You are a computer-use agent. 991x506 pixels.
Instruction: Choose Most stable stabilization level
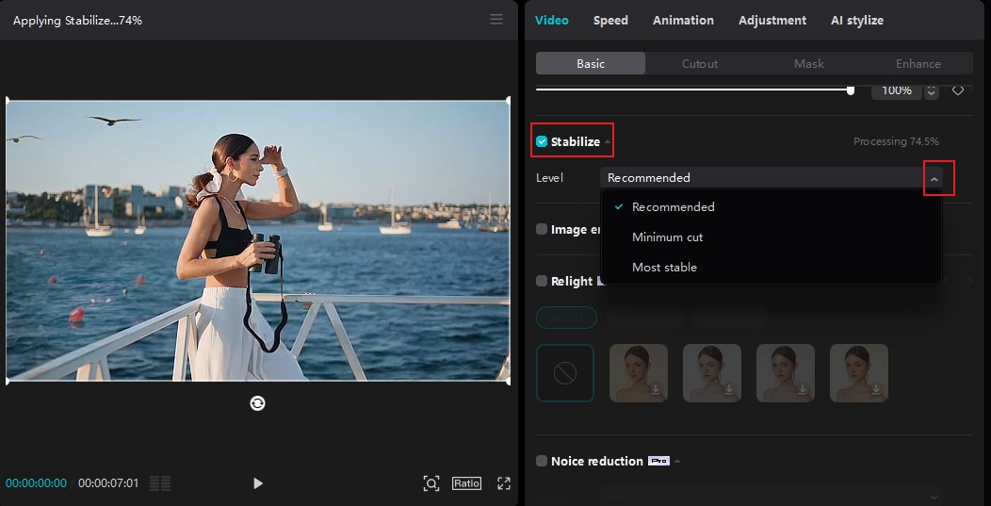click(664, 268)
